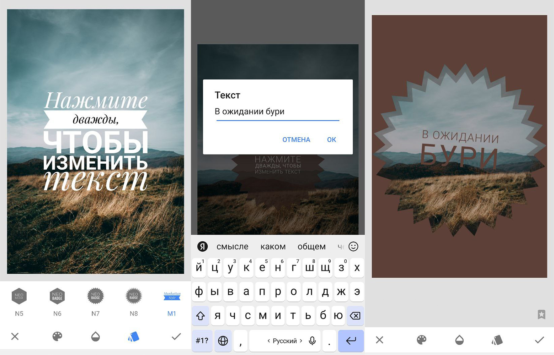Toggle the Shift key on keyboard
The image size is (554, 355).
(201, 316)
